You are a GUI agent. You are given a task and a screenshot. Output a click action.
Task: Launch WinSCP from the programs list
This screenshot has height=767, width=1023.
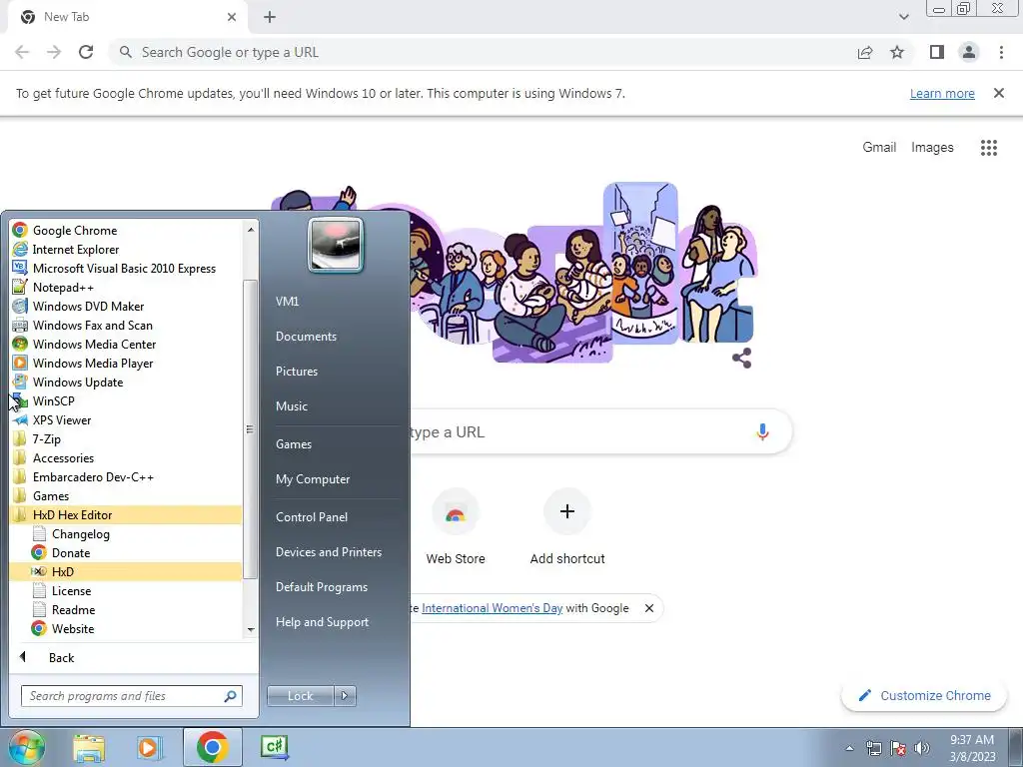[126, 400]
